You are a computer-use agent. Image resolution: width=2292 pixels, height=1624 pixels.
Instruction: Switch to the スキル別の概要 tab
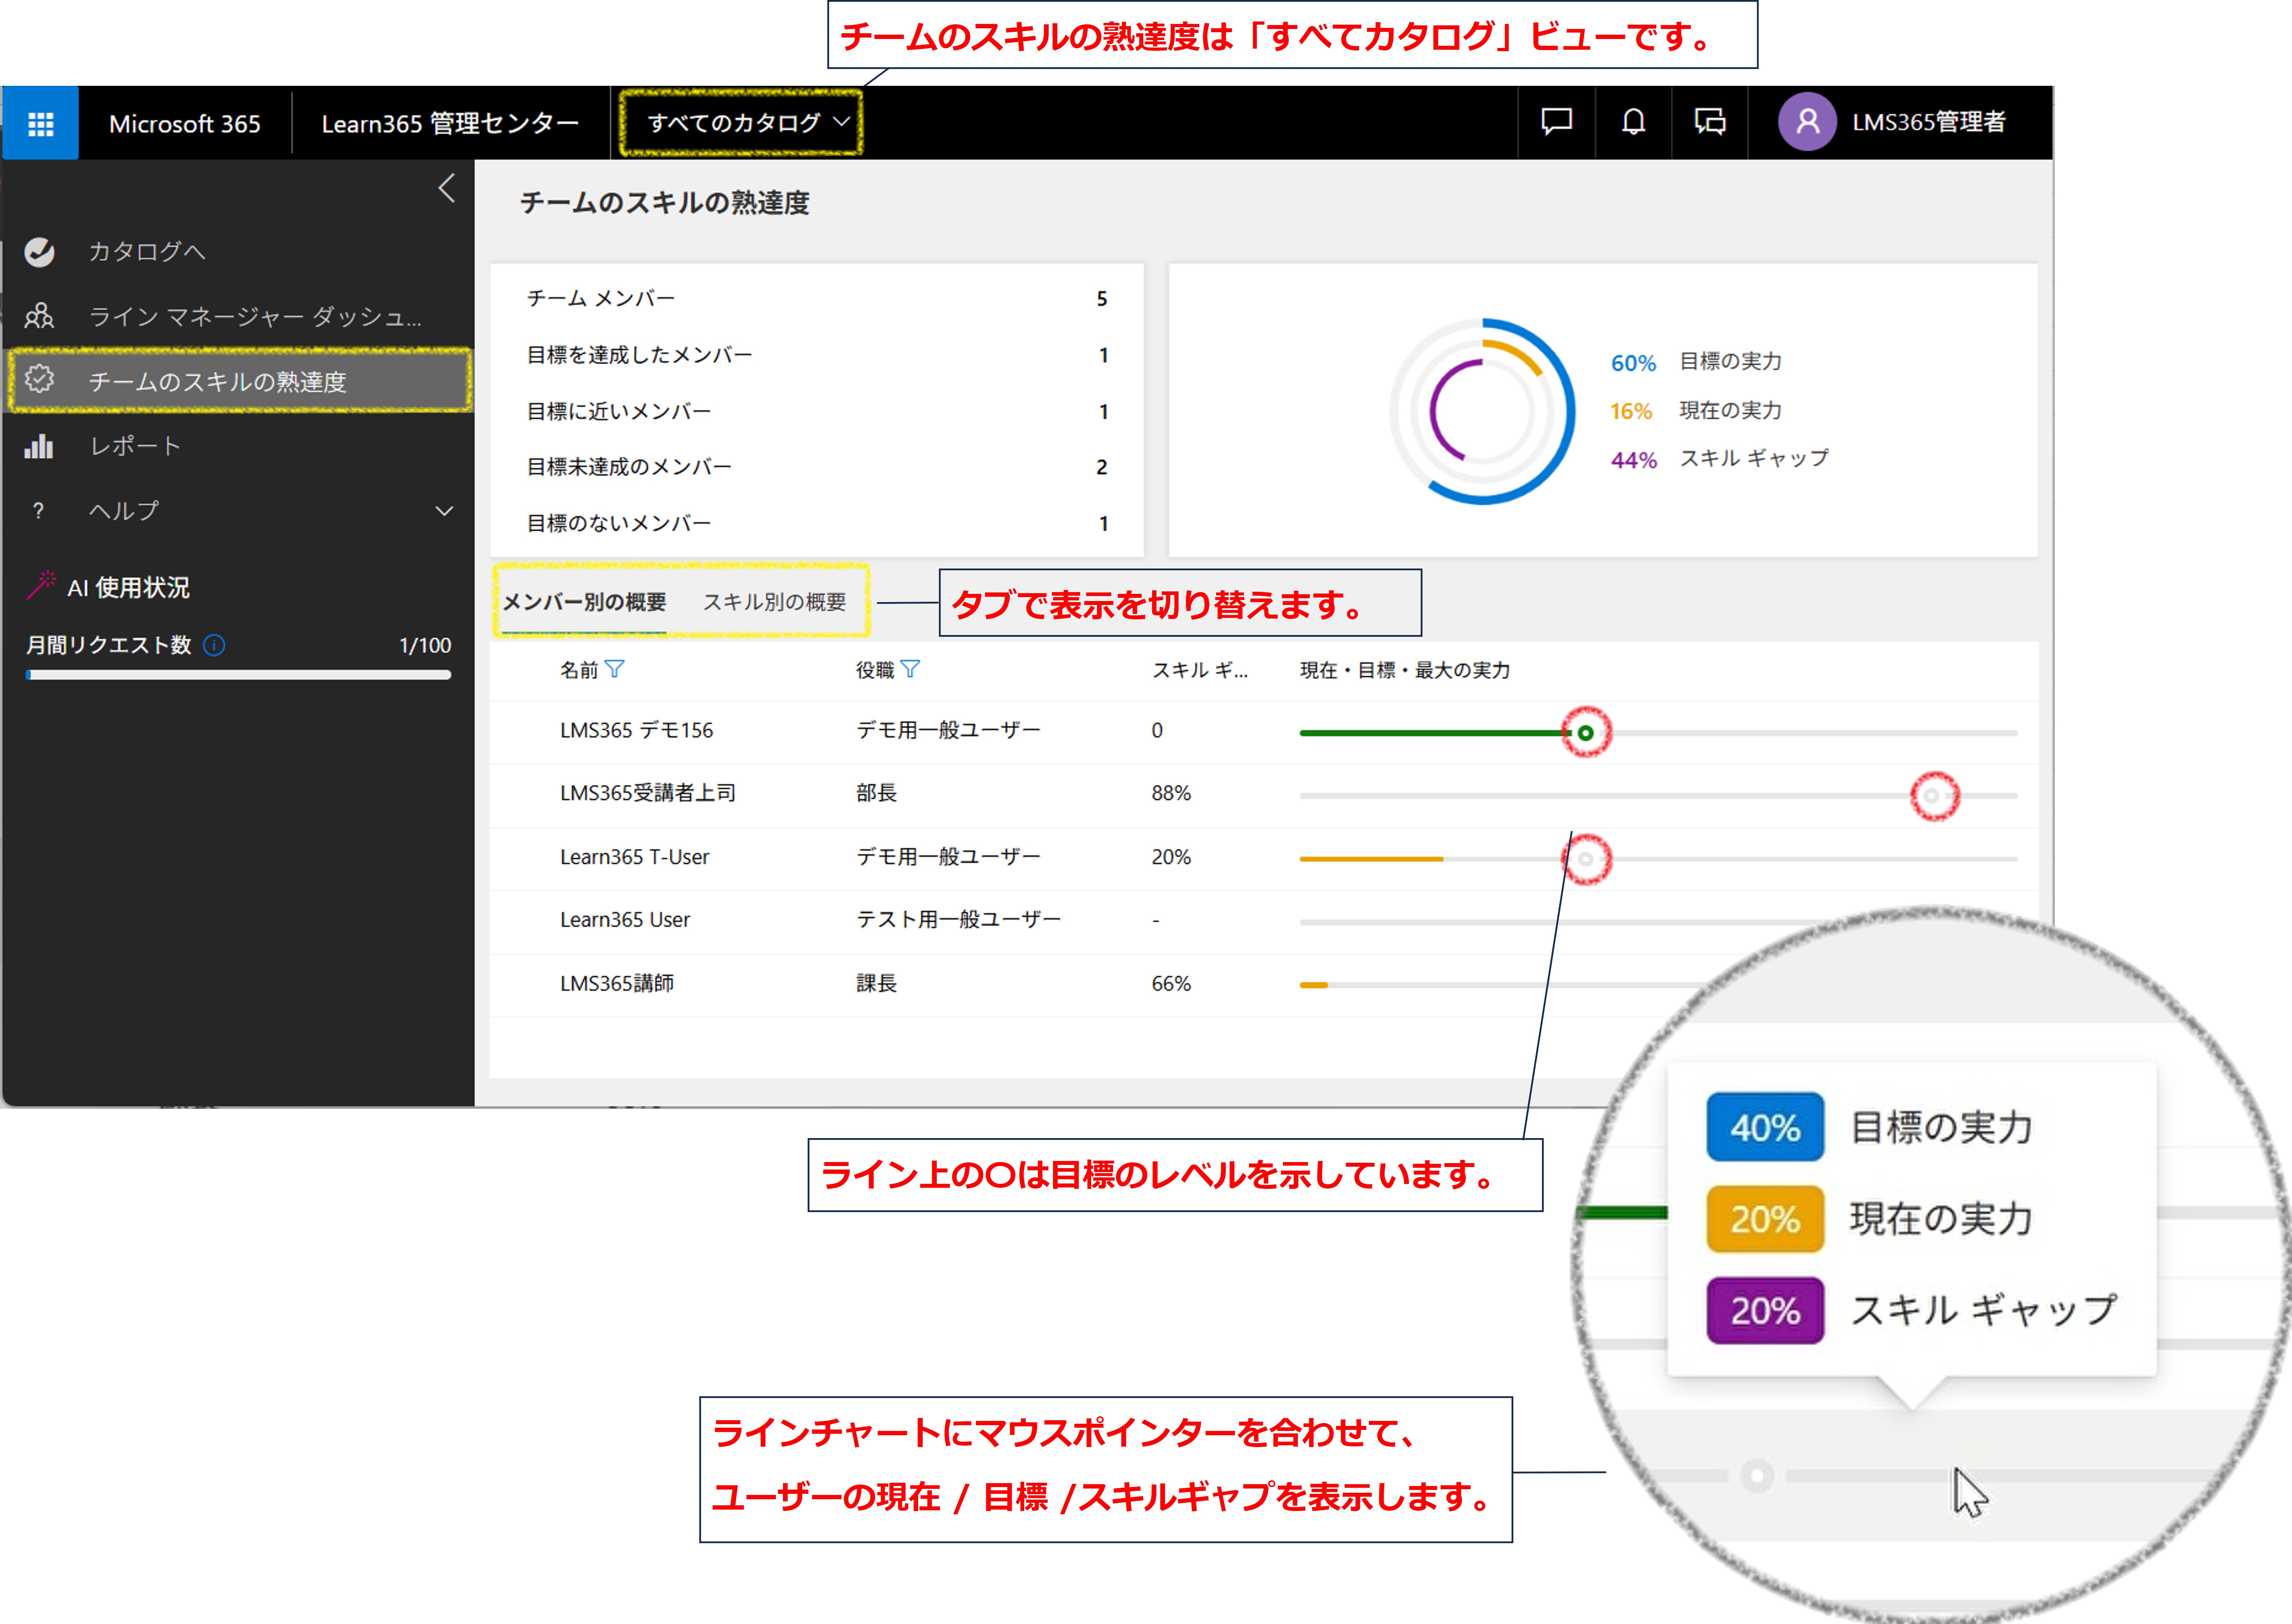774,602
